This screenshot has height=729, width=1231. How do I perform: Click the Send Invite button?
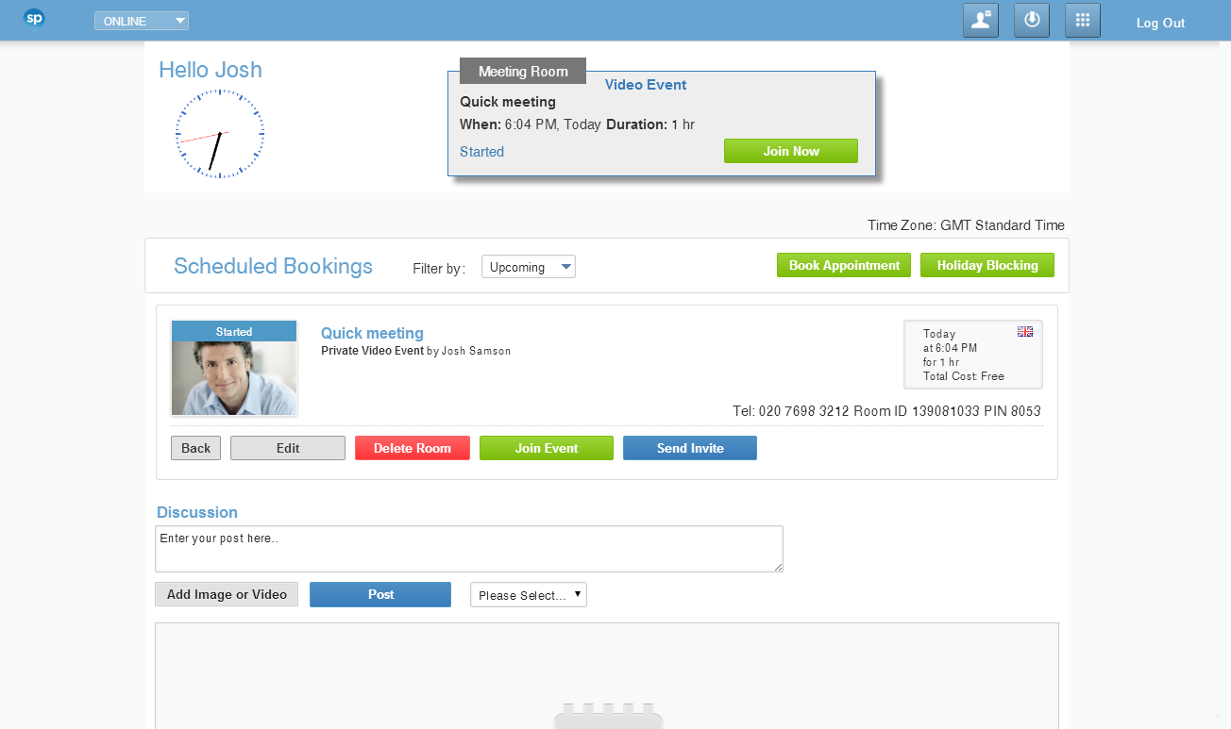click(x=689, y=448)
